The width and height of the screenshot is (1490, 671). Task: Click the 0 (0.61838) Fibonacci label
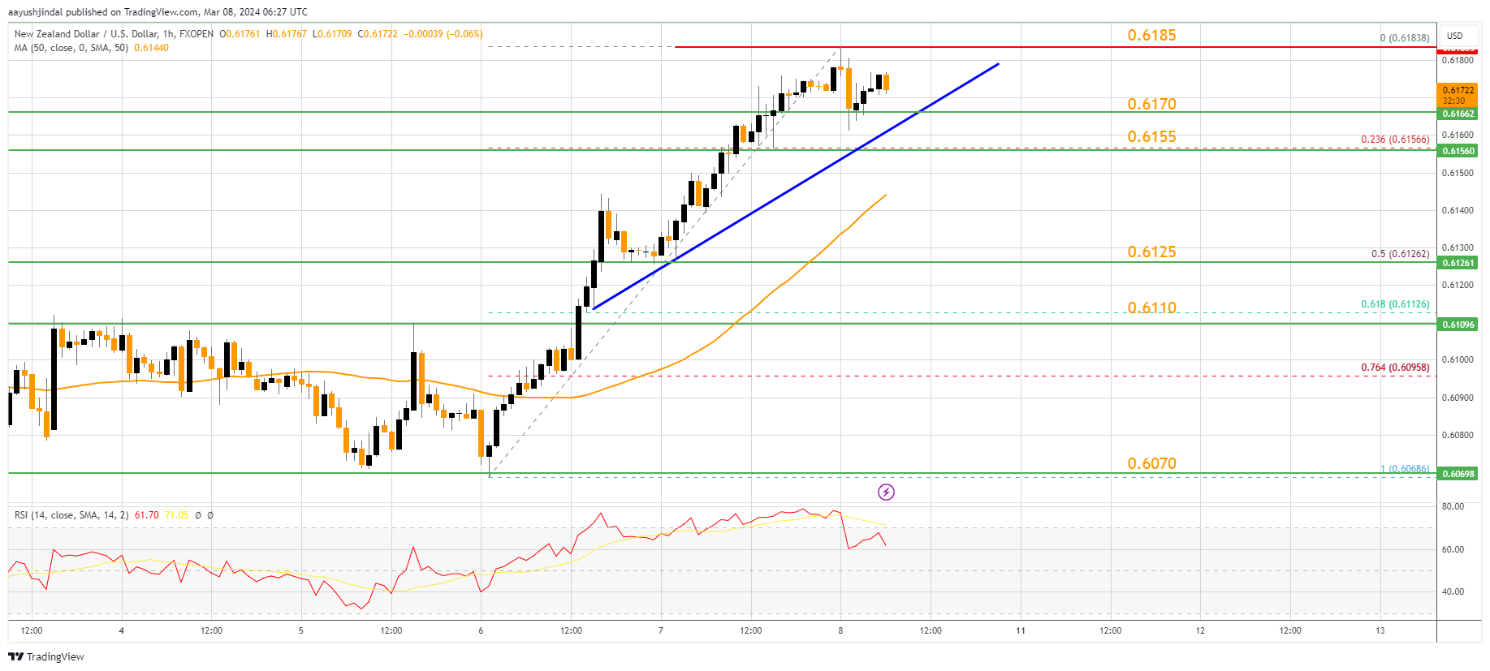click(1405, 38)
